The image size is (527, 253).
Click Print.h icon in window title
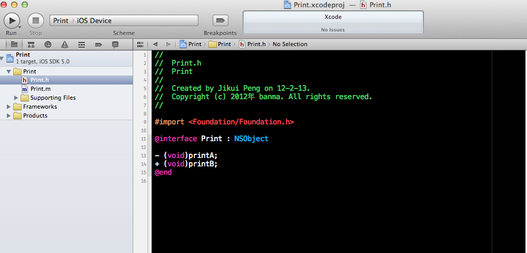(363, 5)
